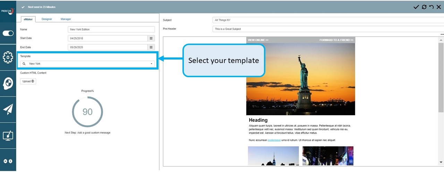444x172 pixels.
Task: Open the monitor design icon in sidebar
Action: coord(8,136)
